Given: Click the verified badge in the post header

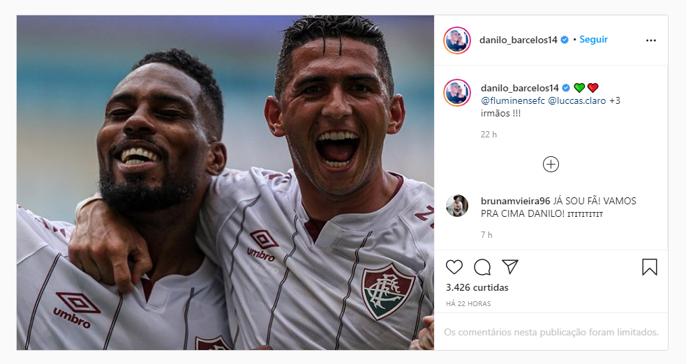Looking at the screenshot, I should pos(565,40).
